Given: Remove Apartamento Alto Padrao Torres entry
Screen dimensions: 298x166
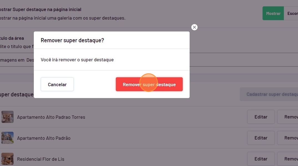Looking at the screenshot, I should coord(288,117).
